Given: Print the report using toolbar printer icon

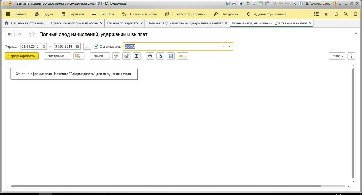Looking at the screenshot, I should coord(150,56).
